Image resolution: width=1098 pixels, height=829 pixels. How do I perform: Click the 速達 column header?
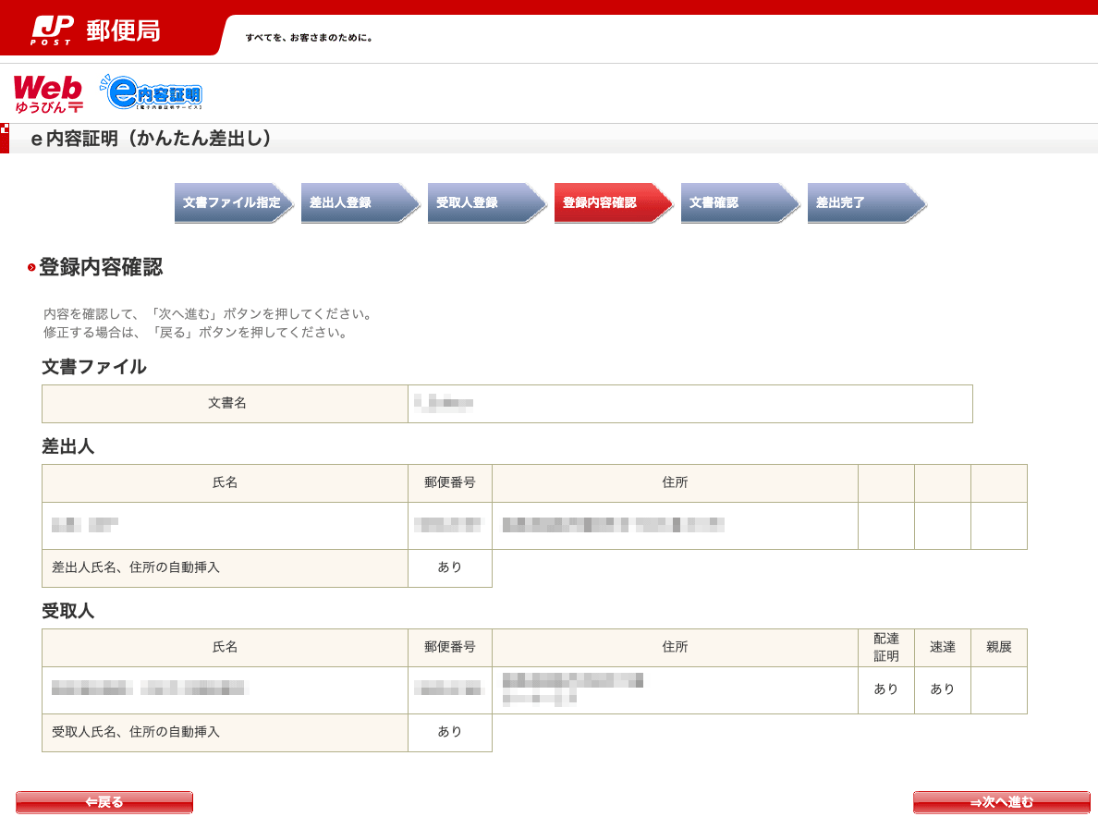pos(943,648)
